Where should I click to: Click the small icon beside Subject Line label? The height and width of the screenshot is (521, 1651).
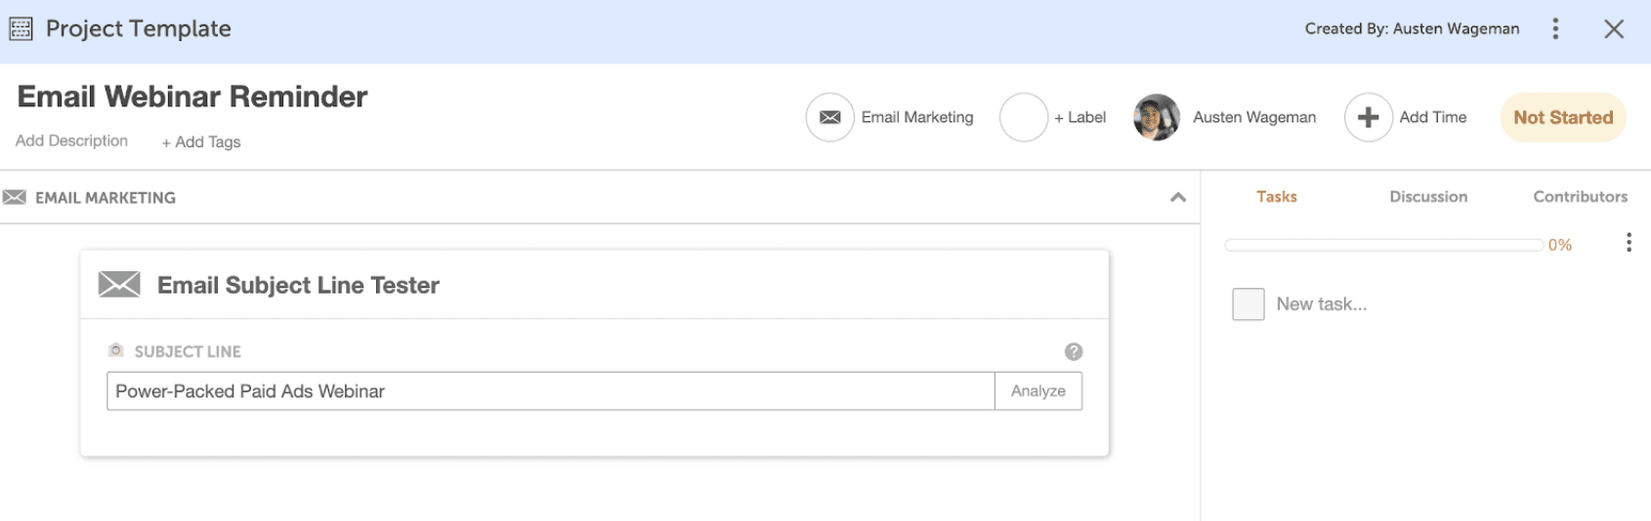116,351
